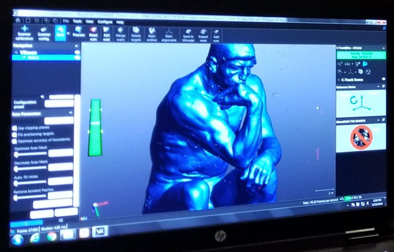Click Delete targets in toolbar
This screenshot has height=252, width=394.
pos(136,35)
